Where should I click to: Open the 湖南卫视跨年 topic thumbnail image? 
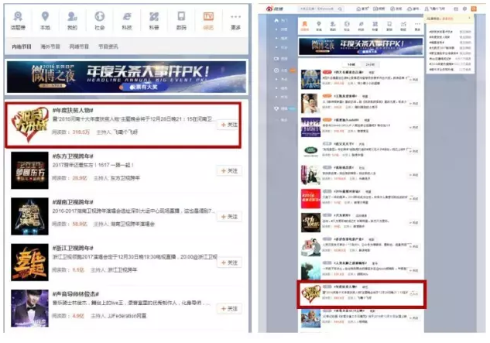29,216
